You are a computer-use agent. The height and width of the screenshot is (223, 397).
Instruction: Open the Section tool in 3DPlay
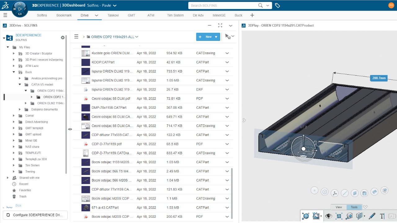pyautogui.click(x=359, y=216)
